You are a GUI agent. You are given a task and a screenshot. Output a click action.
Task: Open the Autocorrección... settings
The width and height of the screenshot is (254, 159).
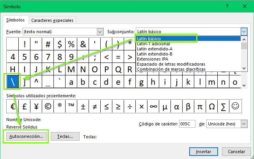pyautogui.click(x=26, y=136)
